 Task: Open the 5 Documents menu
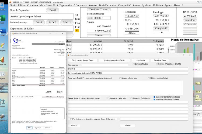80,5
